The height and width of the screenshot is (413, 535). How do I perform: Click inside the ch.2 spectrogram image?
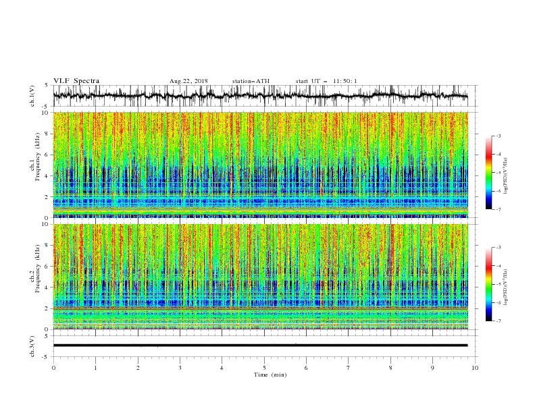(260, 277)
